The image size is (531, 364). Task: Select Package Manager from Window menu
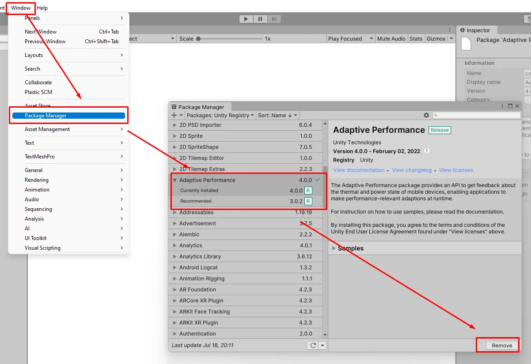[x=68, y=116]
